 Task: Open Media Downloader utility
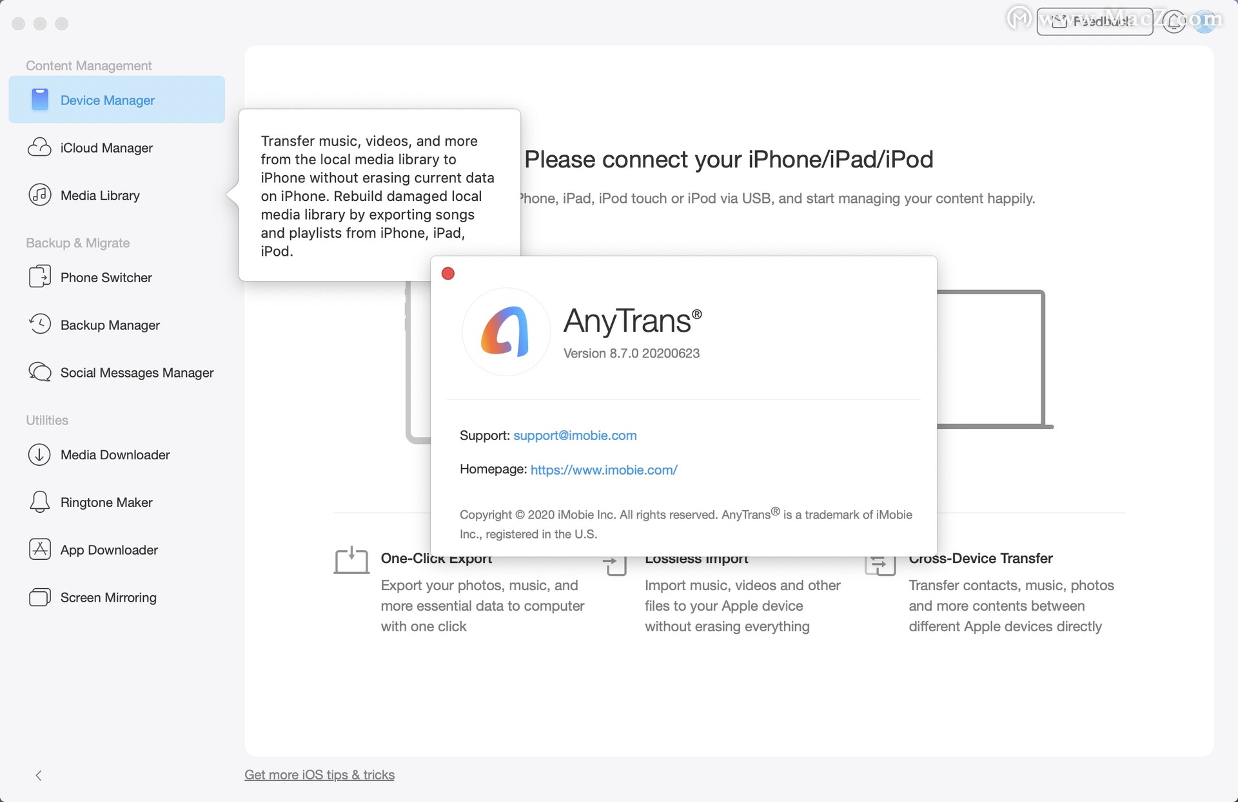pyautogui.click(x=115, y=454)
